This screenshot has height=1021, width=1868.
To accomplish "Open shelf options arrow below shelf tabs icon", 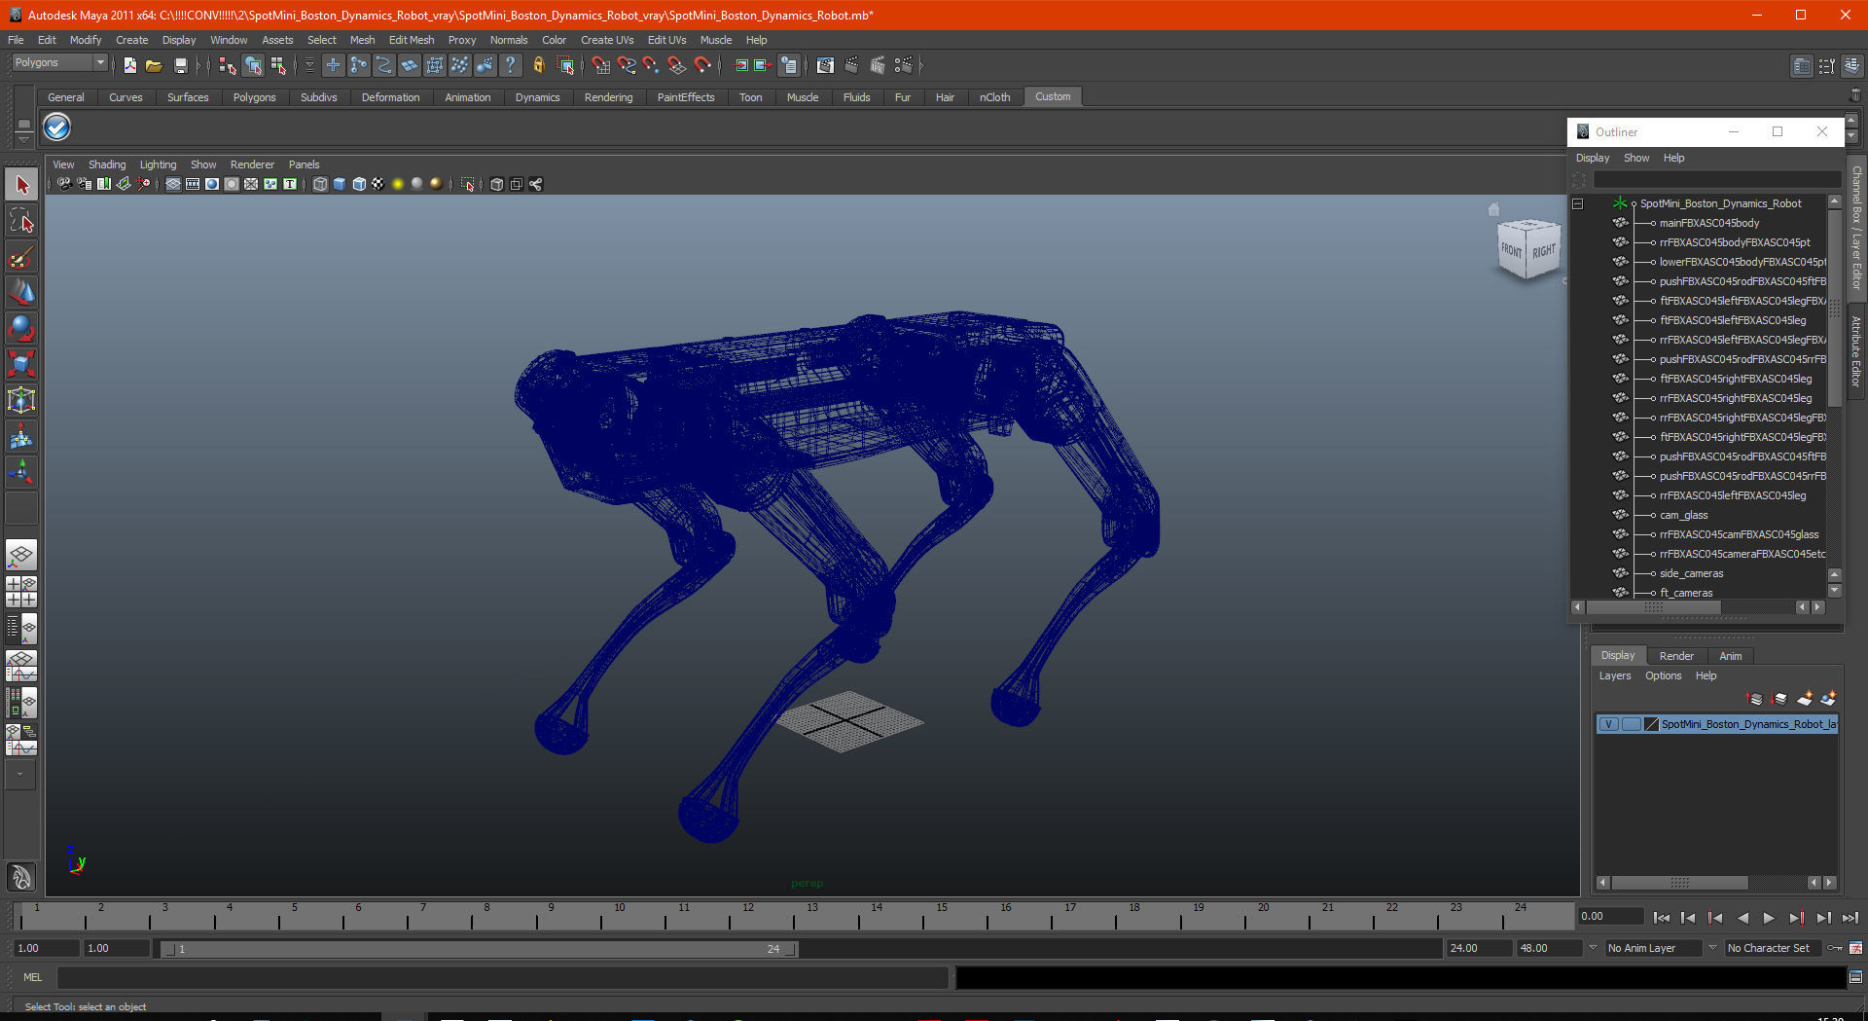I will [x=23, y=139].
